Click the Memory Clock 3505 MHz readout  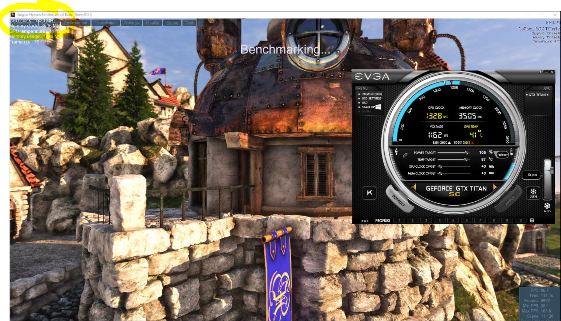pos(470,116)
